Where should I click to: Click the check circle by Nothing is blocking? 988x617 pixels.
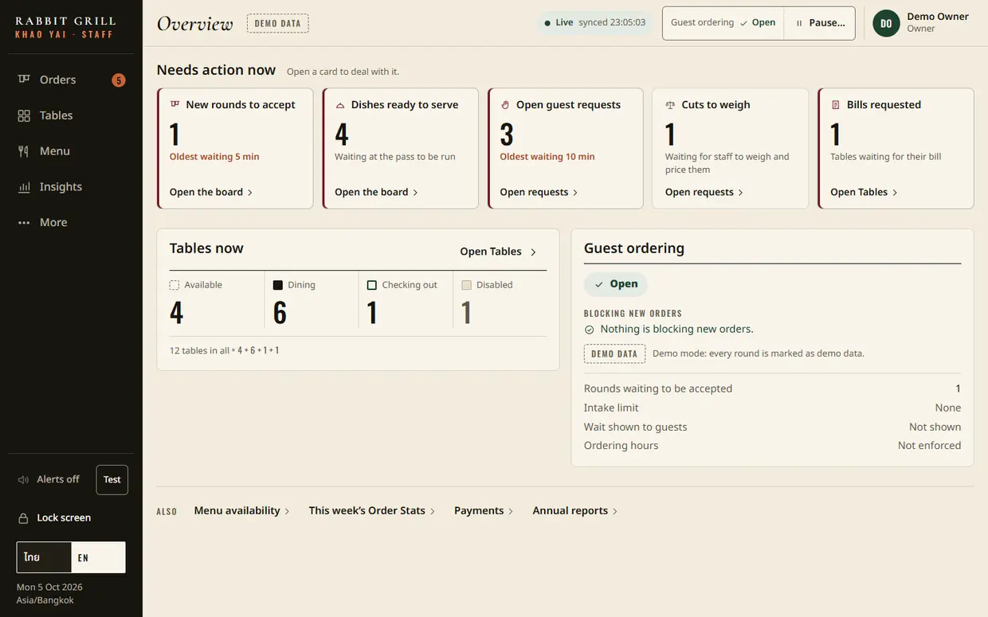590,330
